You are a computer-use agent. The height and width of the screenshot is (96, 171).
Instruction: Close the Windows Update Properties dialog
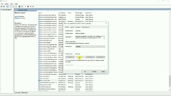[106, 23]
